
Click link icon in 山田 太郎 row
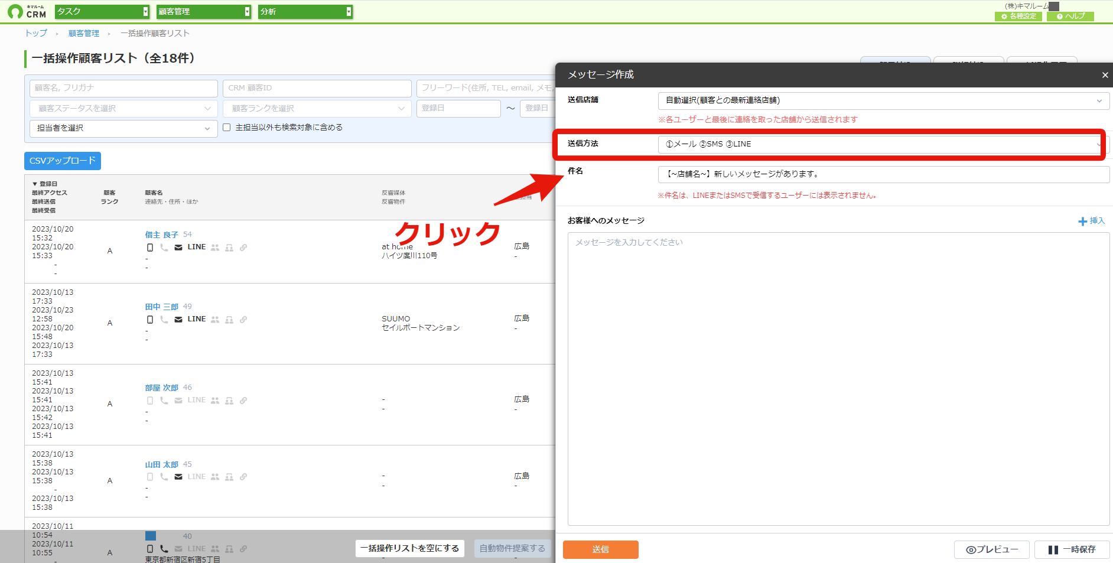(243, 477)
